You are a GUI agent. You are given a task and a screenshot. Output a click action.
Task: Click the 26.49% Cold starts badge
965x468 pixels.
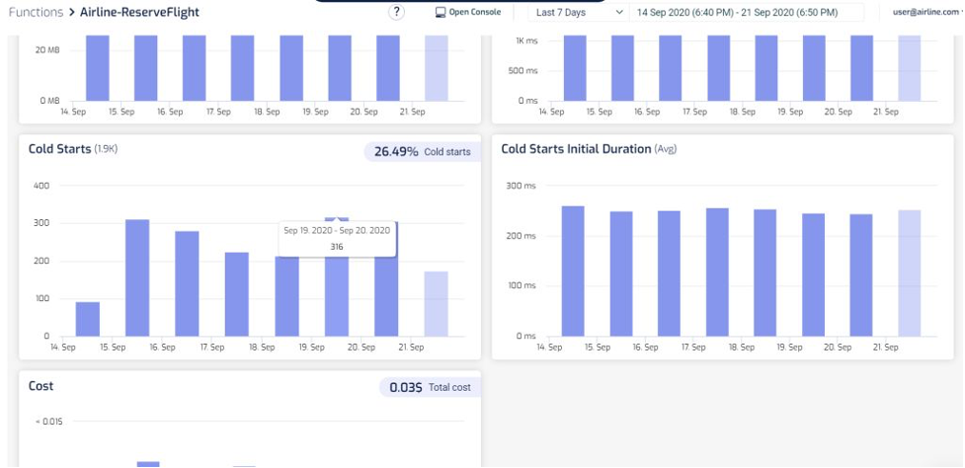click(422, 152)
